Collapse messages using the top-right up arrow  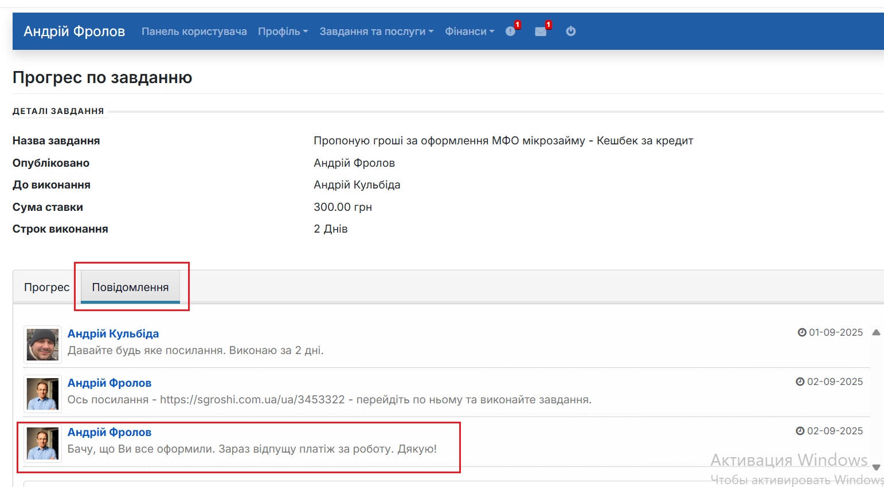click(x=875, y=332)
